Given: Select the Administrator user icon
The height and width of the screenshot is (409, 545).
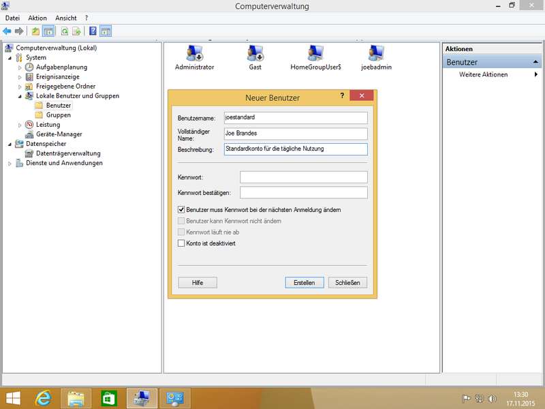Looking at the screenshot, I should pyautogui.click(x=194, y=54).
